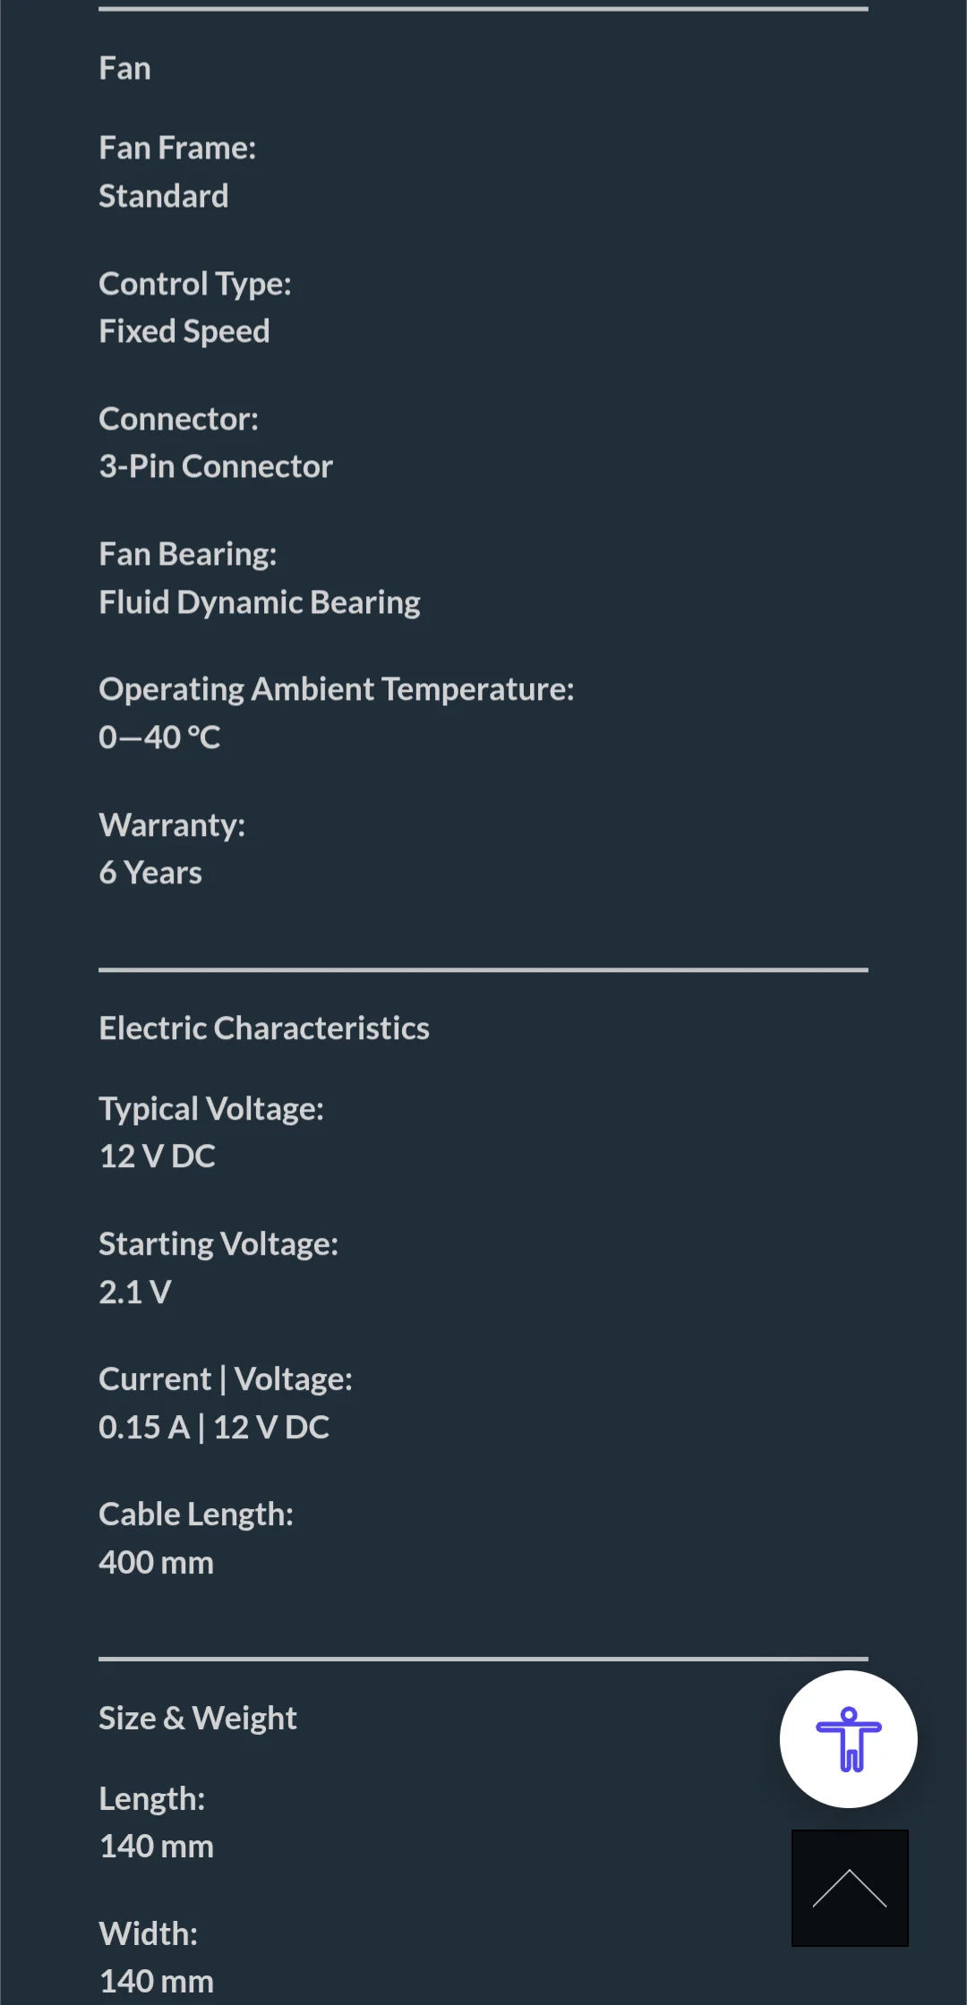Click the Width label

(x=148, y=1934)
